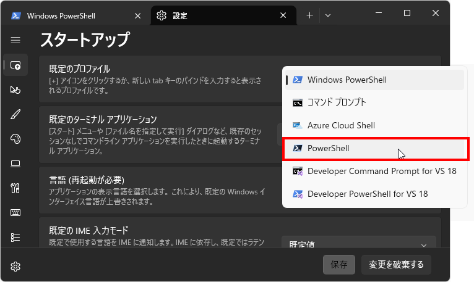Choose PowerShell in profile list
The width and height of the screenshot is (474, 282).
coord(374,148)
